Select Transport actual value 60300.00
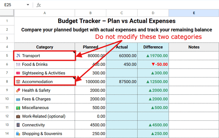This screenshot has height=138, width=219. click(x=122, y=56)
